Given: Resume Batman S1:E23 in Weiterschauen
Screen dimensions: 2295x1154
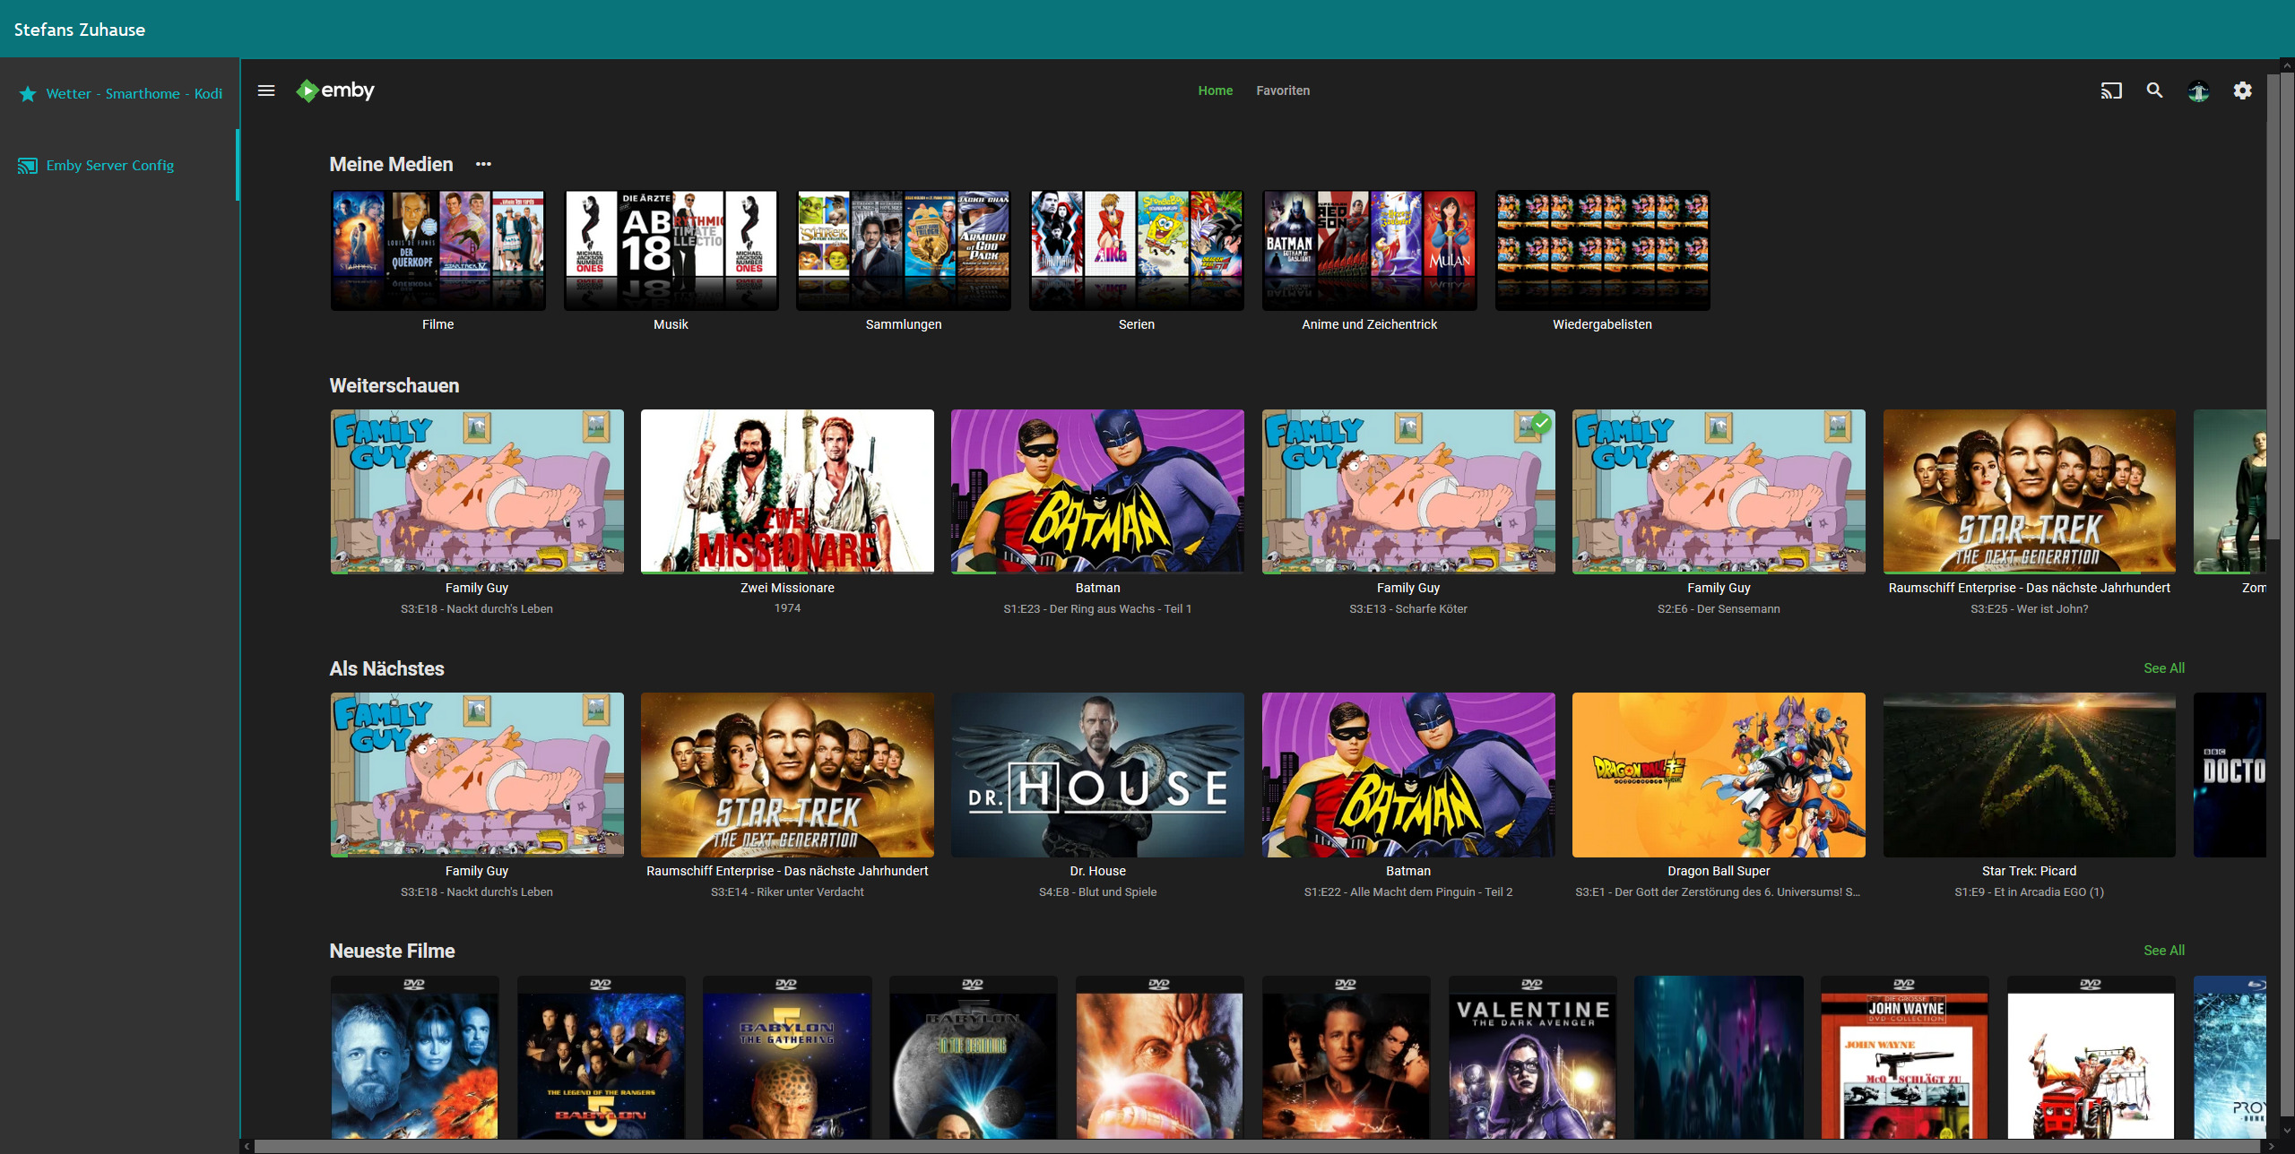Looking at the screenshot, I should coord(1097,492).
